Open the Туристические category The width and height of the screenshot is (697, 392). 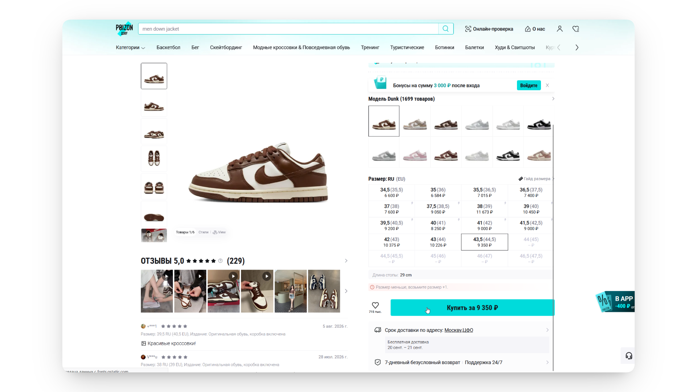(x=407, y=48)
